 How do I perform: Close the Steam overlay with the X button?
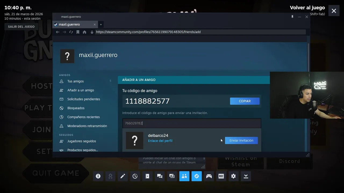click(x=334, y=11)
